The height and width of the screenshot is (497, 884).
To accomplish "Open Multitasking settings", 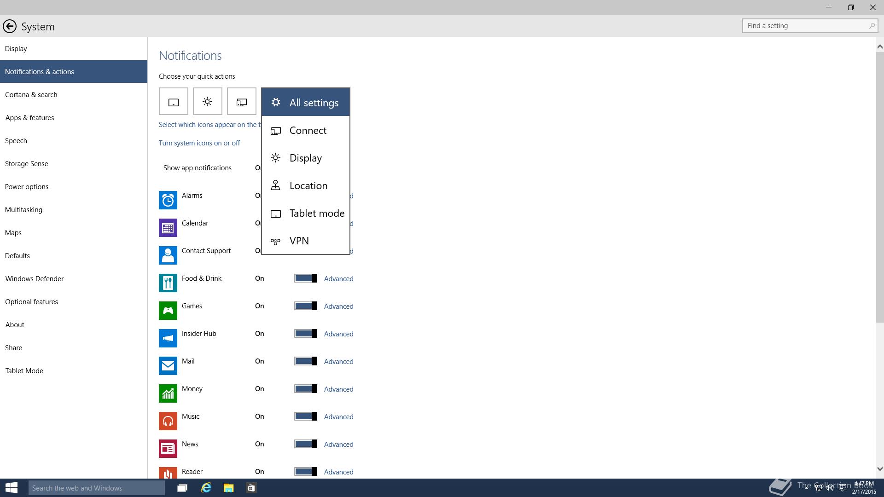I will pyautogui.click(x=74, y=209).
